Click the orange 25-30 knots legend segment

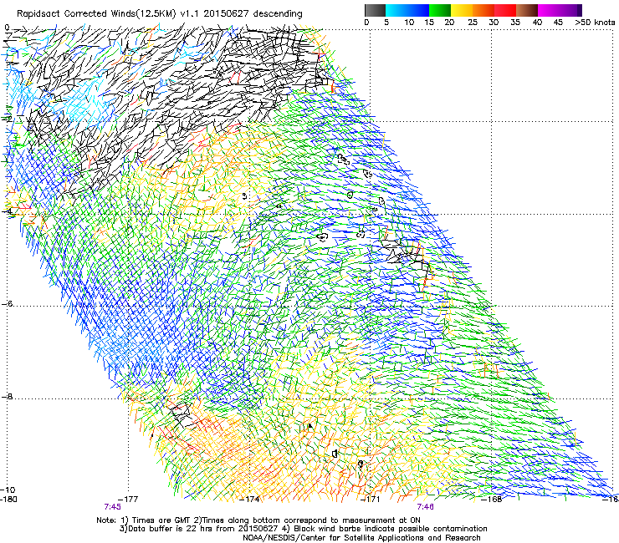[x=483, y=10]
